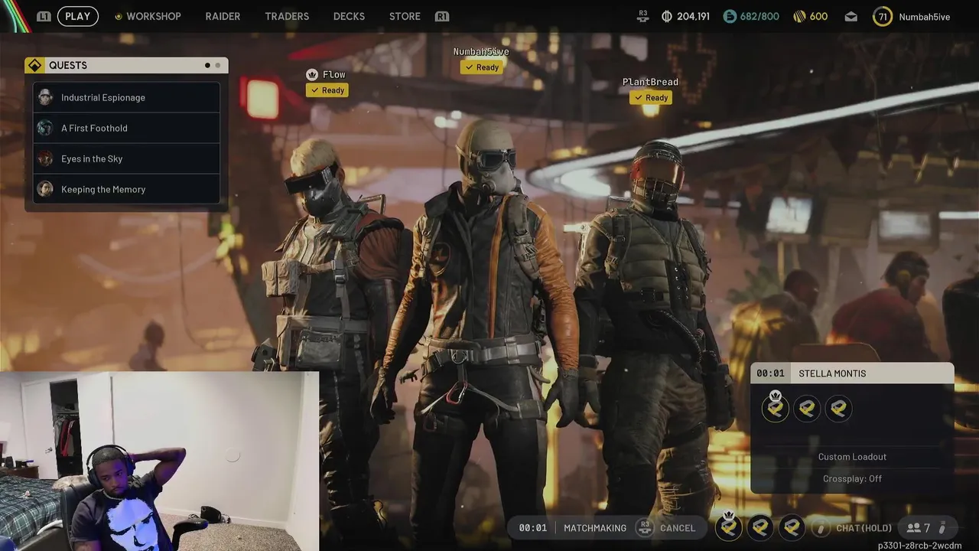Select the active Quests page dot

click(207, 65)
